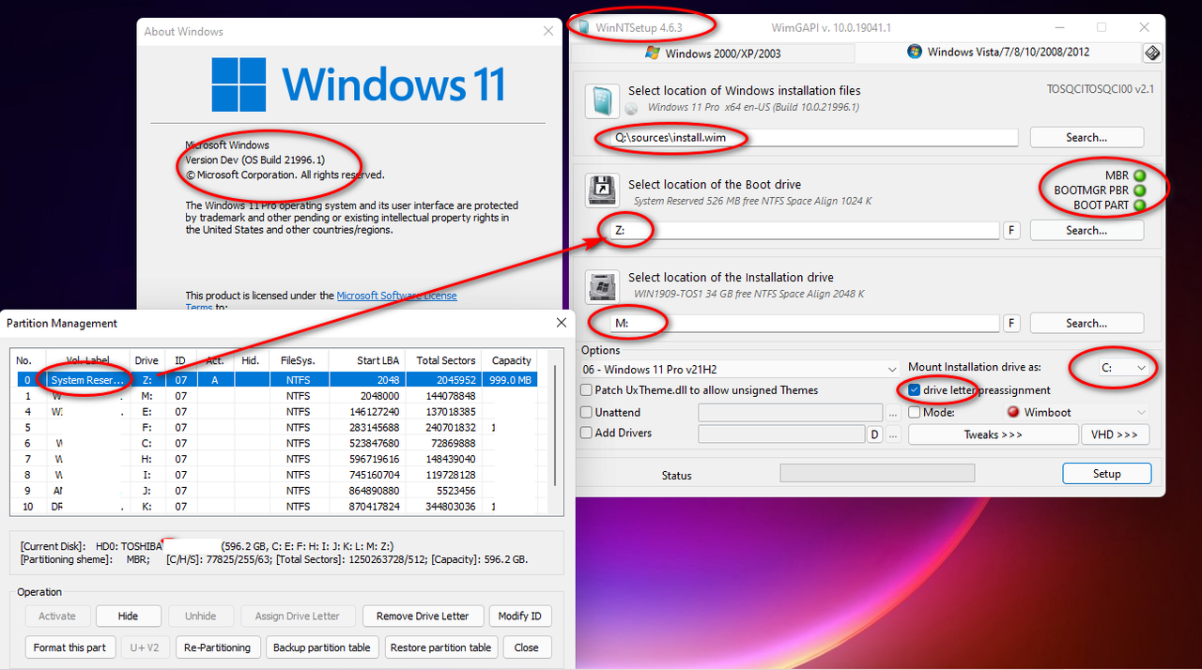Click the Setup button
Viewport: 1202px width, 670px height.
coord(1106,474)
